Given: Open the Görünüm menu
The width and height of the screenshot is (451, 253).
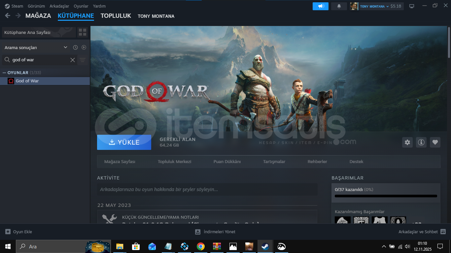Looking at the screenshot, I should tap(36, 6).
